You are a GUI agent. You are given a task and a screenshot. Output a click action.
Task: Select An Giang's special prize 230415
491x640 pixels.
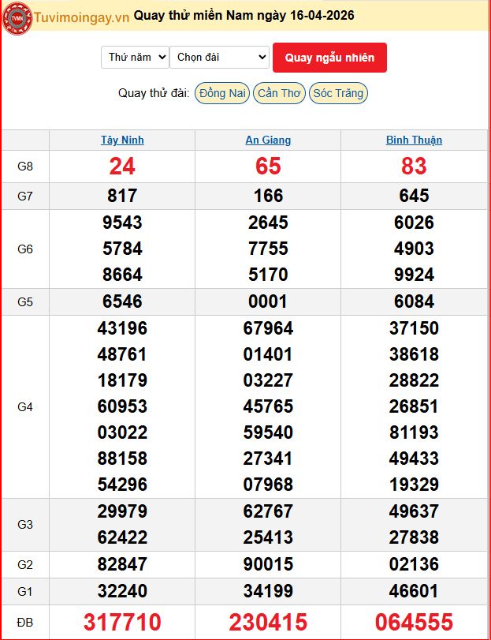click(x=268, y=622)
